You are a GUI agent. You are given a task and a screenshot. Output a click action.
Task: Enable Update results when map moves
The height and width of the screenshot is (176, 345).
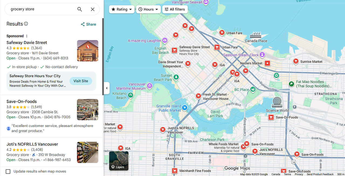8,171
